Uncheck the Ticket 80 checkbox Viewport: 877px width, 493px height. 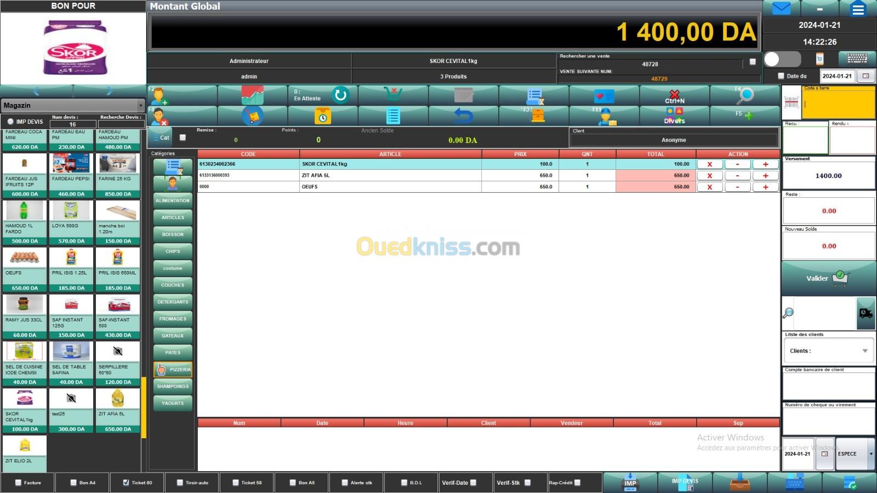point(126,483)
